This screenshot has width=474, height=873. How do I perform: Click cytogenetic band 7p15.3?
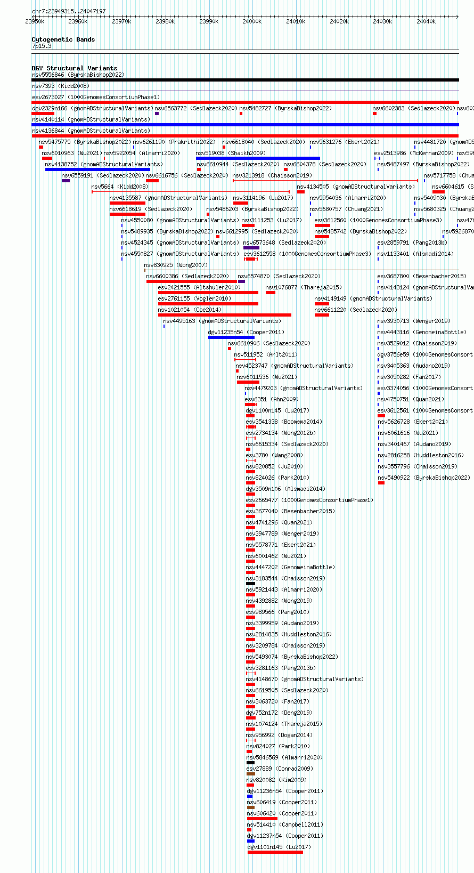point(42,46)
